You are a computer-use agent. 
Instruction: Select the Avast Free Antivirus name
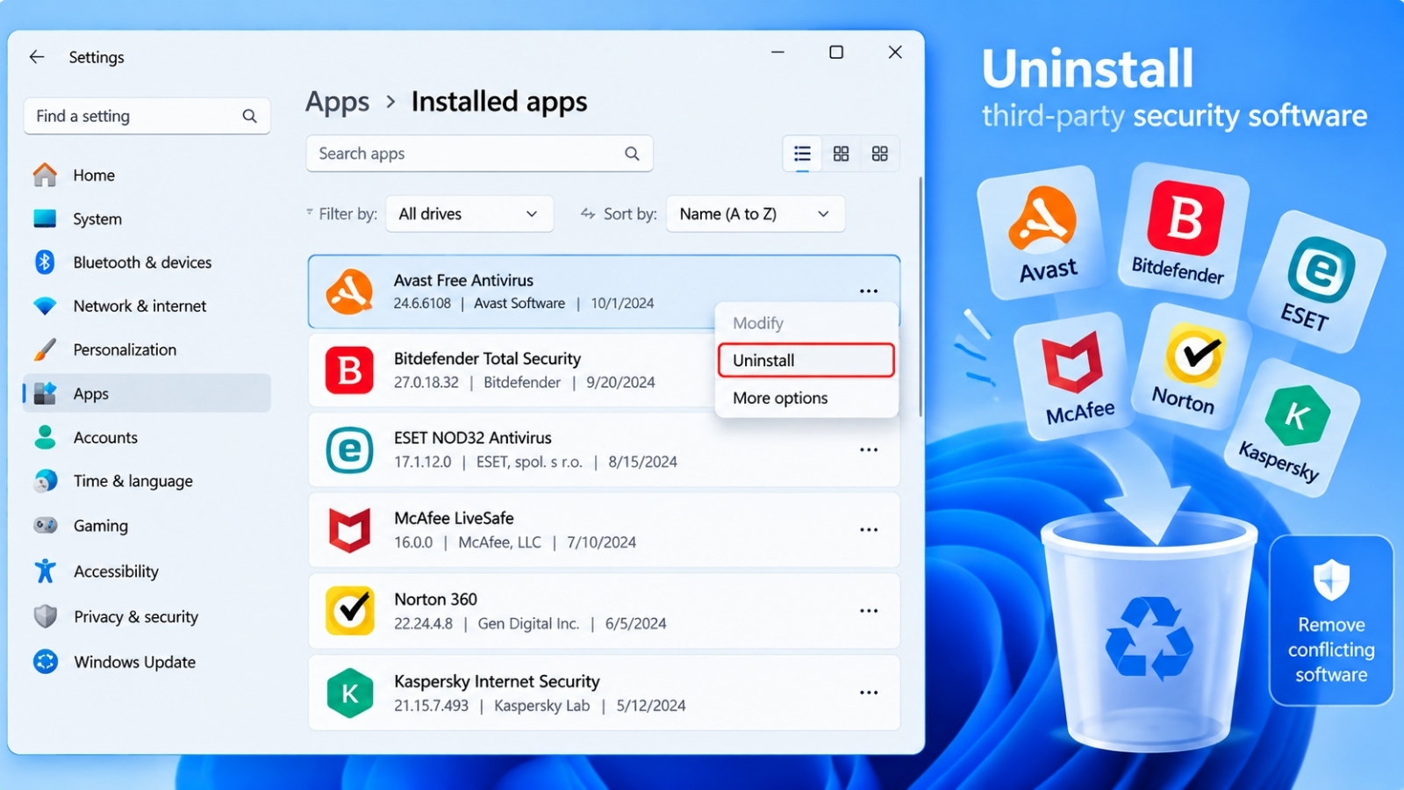tap(463, 280)
